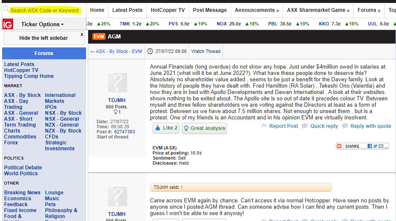Open Commodities sidebar link
The width and height of the screenshot is (396, 221).
(20, 136)
